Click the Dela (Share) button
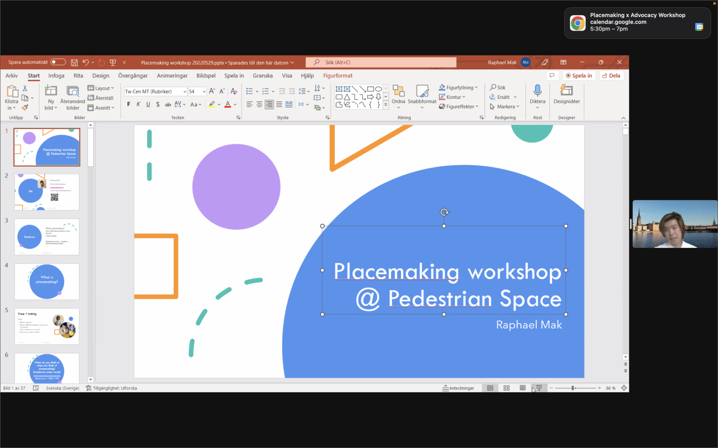The image size is (718, 448). [x=611, y=75]
